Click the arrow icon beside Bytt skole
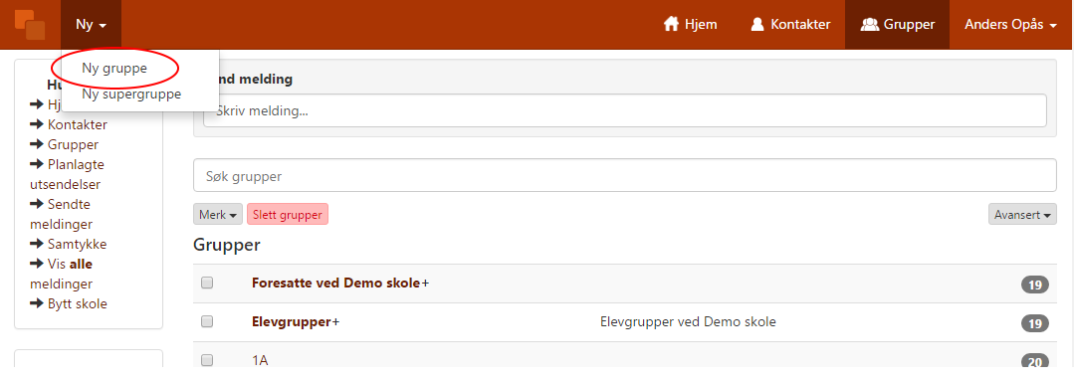 click(x=37, y=303)
